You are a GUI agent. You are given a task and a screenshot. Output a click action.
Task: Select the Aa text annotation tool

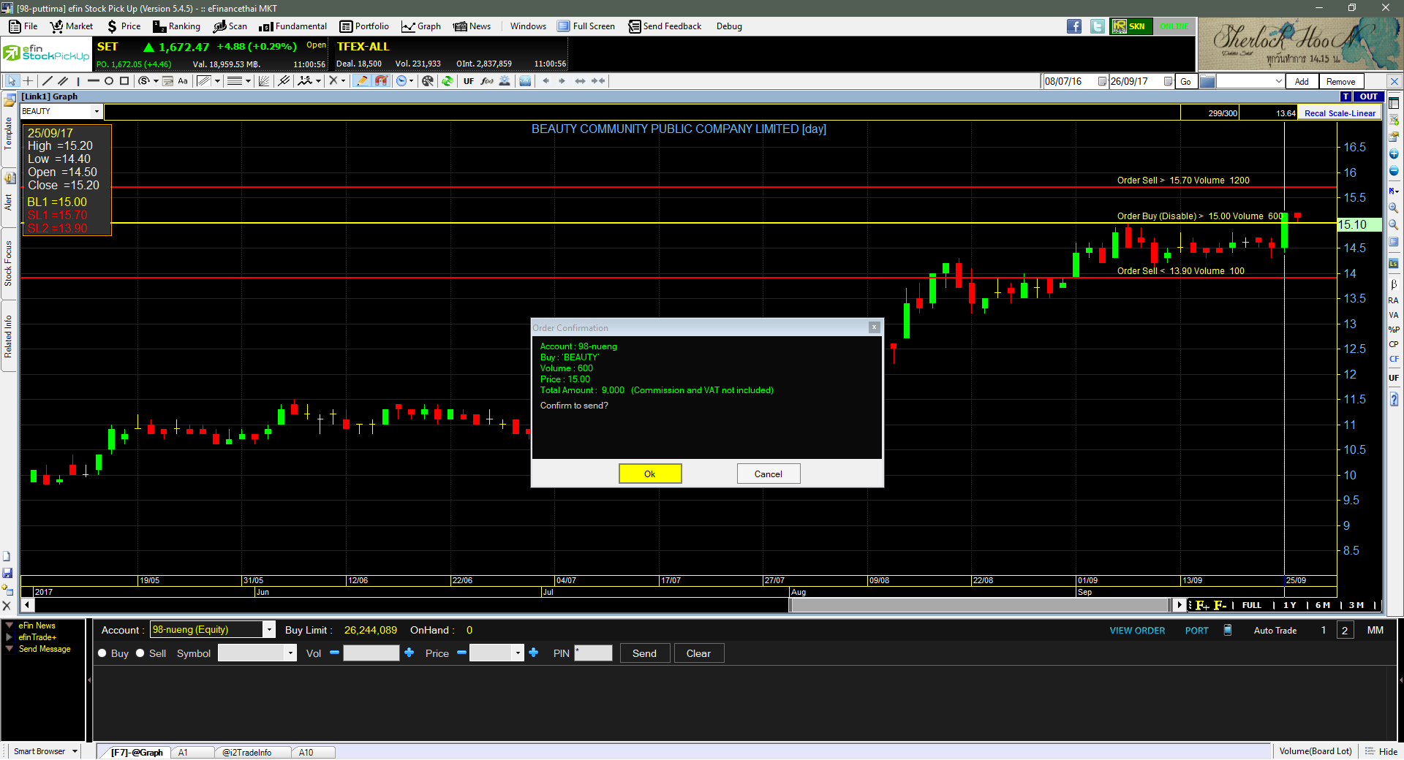tap(183, 81)
